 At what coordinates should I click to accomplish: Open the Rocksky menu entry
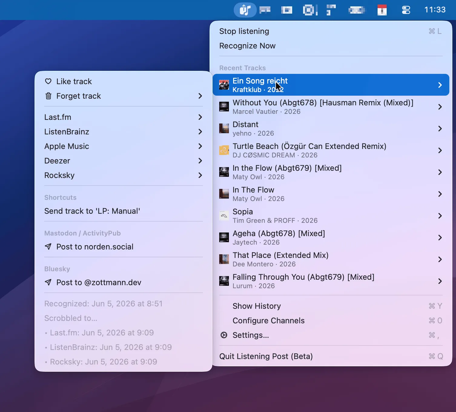124,175
